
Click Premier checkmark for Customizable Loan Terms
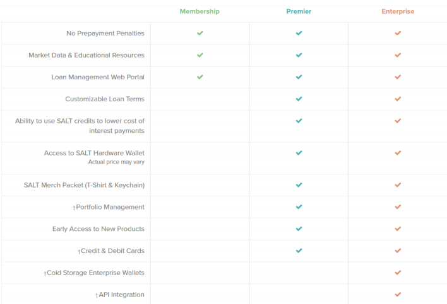click(299, 99)
